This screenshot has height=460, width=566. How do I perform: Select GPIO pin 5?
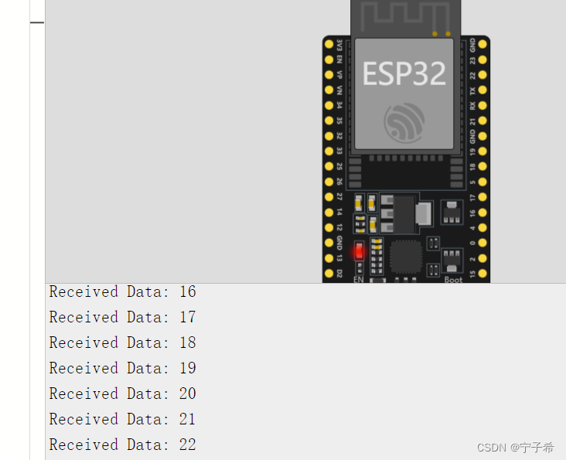482,182
